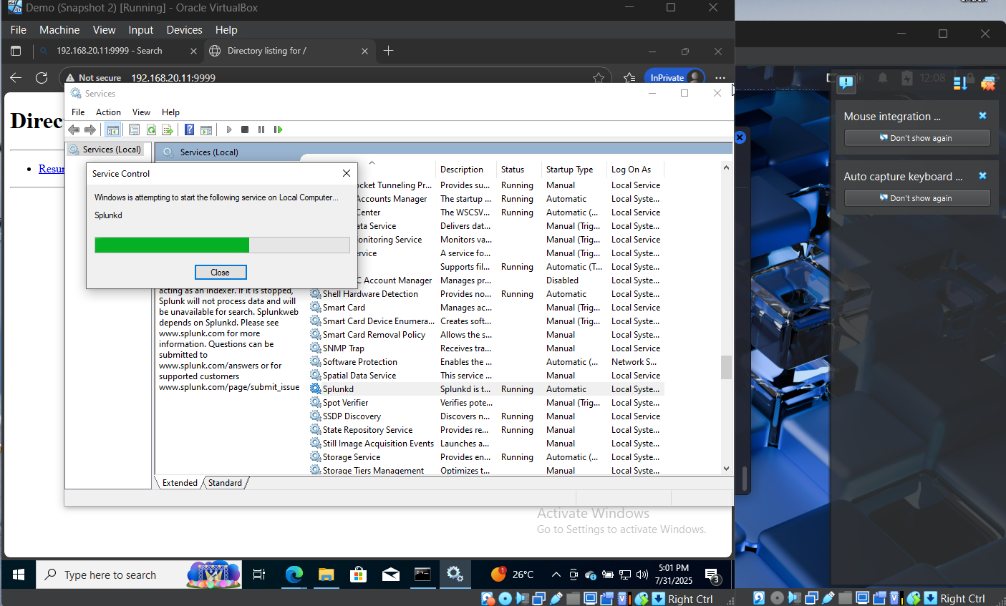1006x606 pixels.
Task: Open Help from the Services toolbar
Action: tap(188, 129)
